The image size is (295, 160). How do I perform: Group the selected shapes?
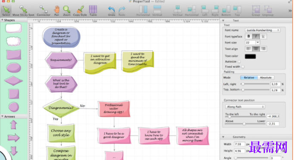click(256, 11)
